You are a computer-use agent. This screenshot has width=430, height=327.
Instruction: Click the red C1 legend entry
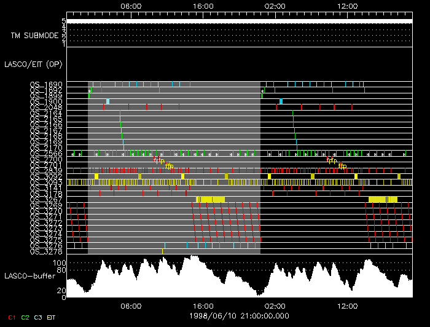tap(10, 317)
